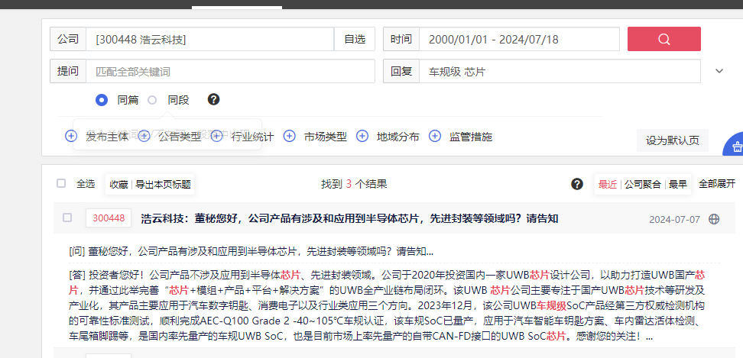The width and height of the screenshot is (743, 358).
Task: Click the 回复 field containing 车规级 芯片
Action: click(560, 71)
